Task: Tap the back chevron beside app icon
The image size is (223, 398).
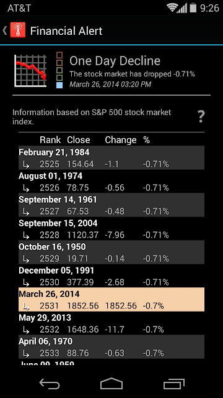Action: pos(5,30)
